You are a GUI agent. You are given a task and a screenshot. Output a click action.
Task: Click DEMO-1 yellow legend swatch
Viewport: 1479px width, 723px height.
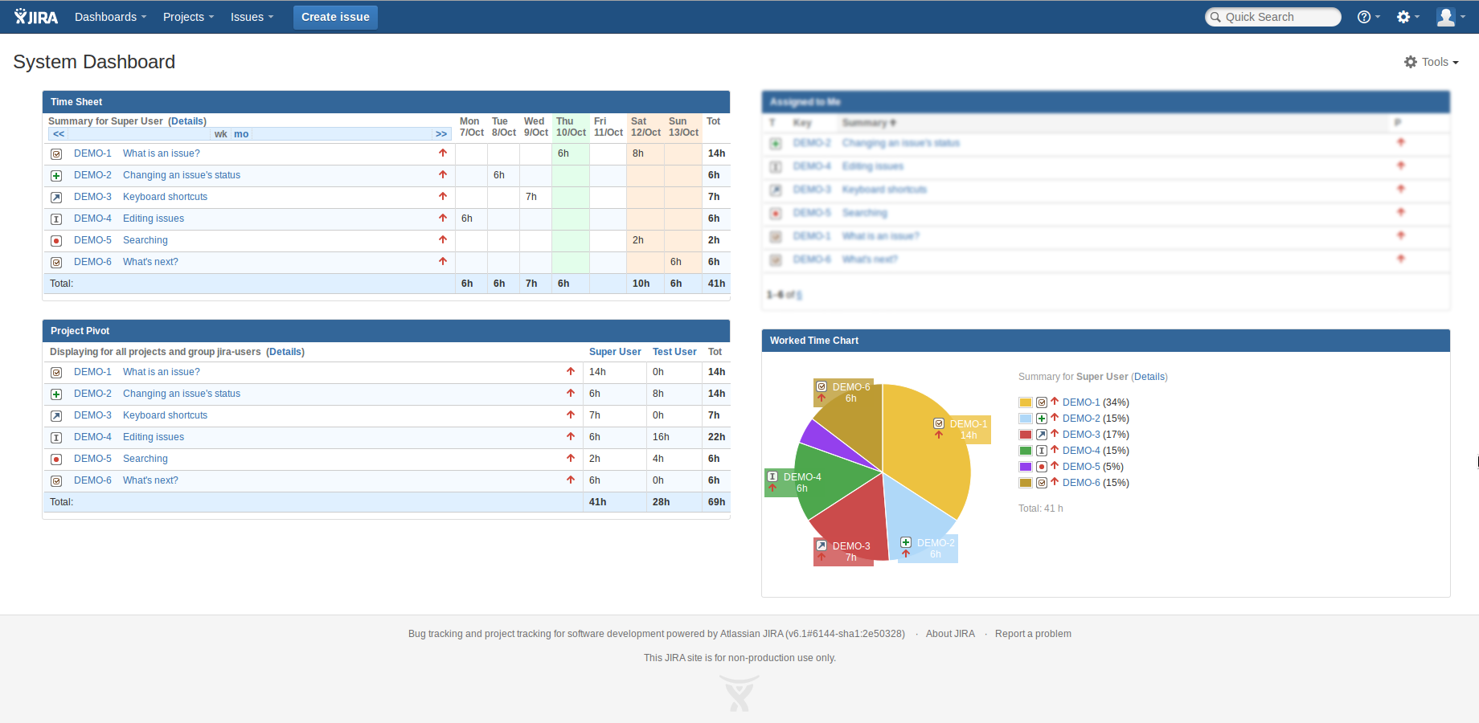point(1026,402)
